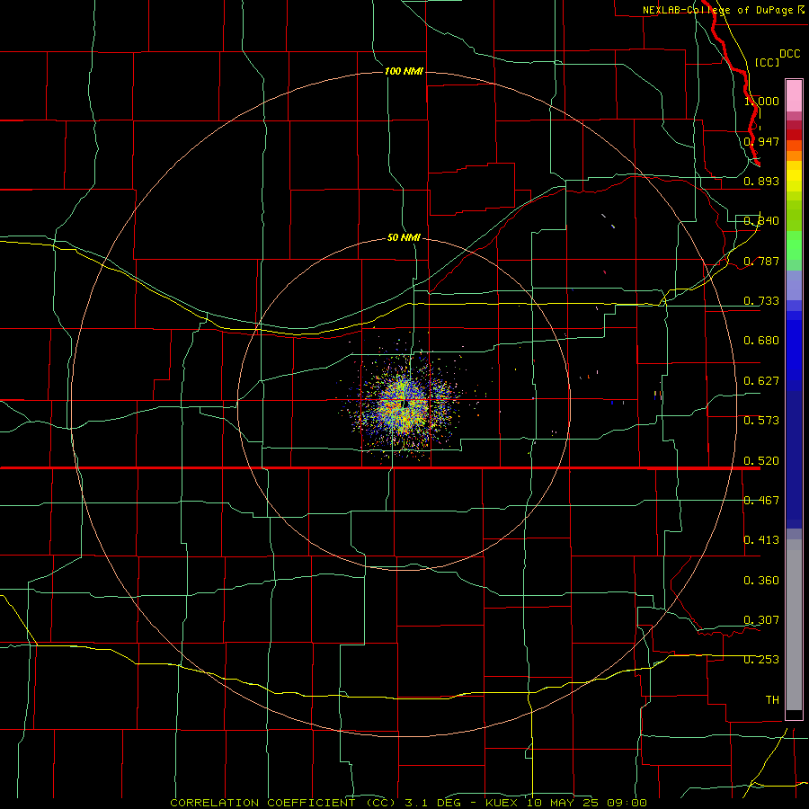Screen dimensions: 809x809
Task: Click the CORRELATION COEFFICIENT (CC) caption text
Action: tap(284, 803)
